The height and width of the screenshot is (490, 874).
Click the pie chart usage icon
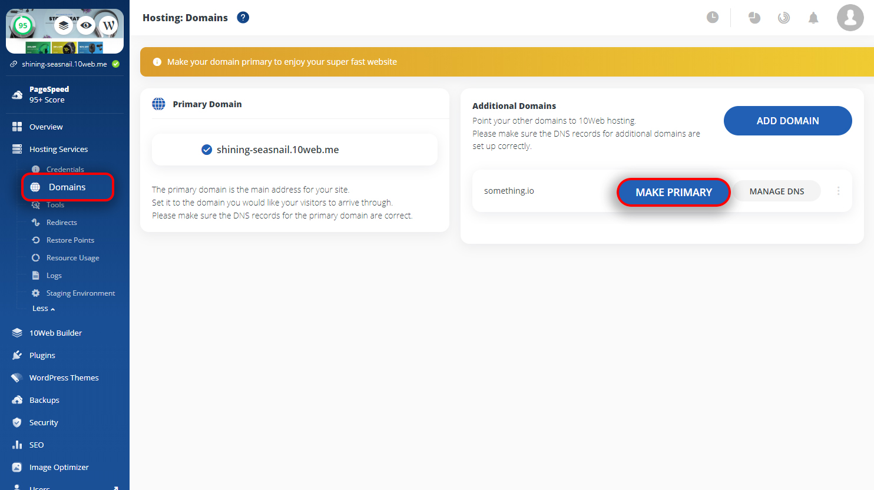[754, 18]
